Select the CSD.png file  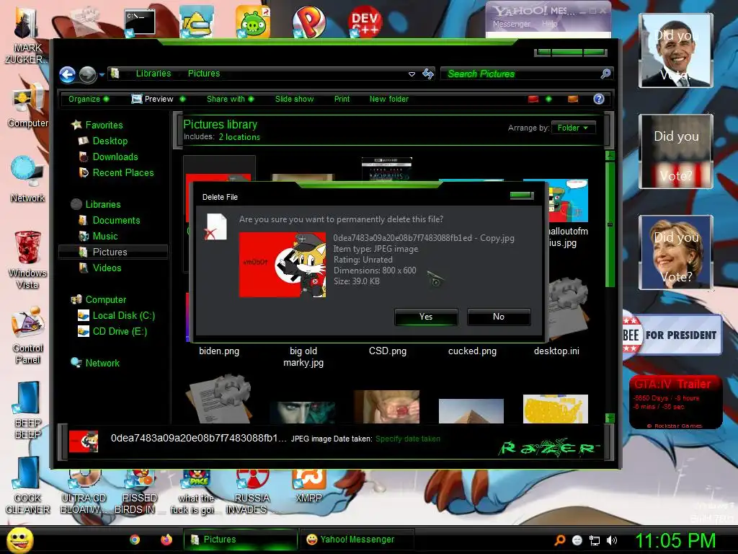(387, 351)
